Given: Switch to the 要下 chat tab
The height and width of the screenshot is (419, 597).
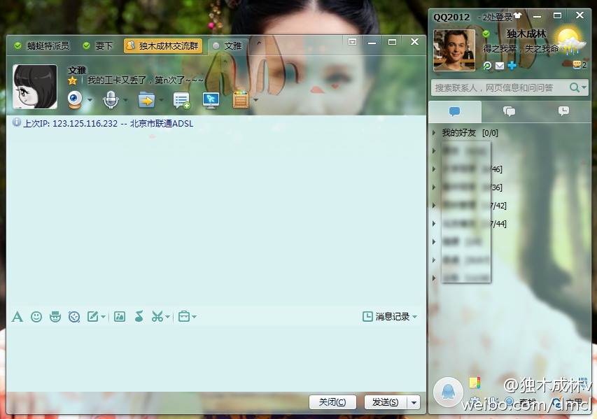Looking at the screenshot, I should click(x=98, y=46).
